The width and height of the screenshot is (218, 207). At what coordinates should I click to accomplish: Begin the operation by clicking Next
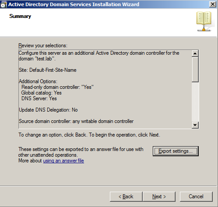(159, 196)
